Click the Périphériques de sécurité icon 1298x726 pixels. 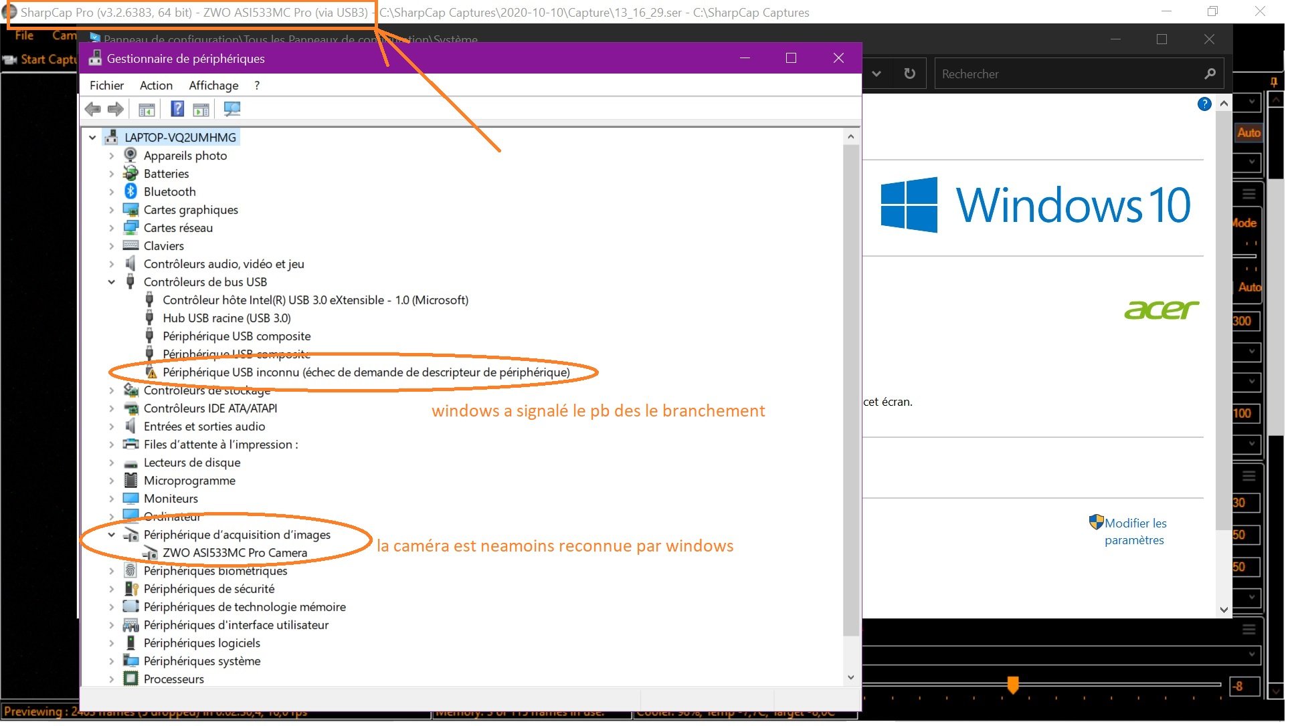click(x=130, y=588)
